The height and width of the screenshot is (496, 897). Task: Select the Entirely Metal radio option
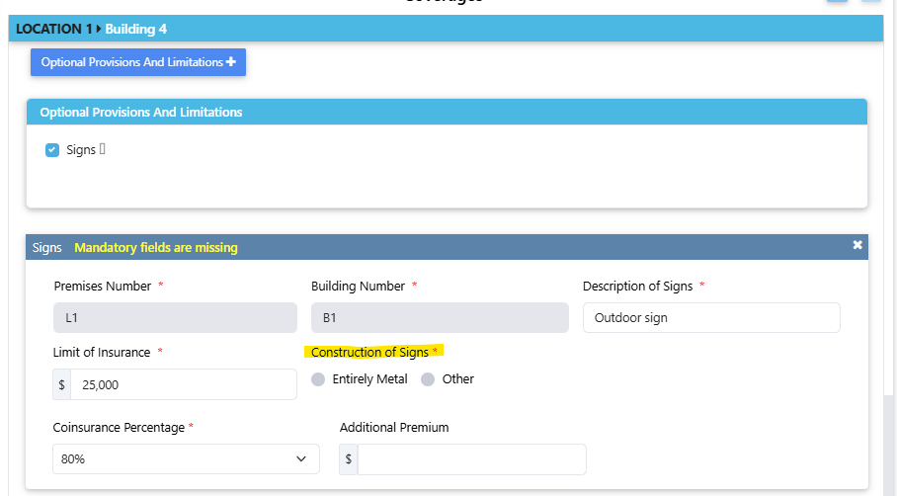tap(318, 379)
